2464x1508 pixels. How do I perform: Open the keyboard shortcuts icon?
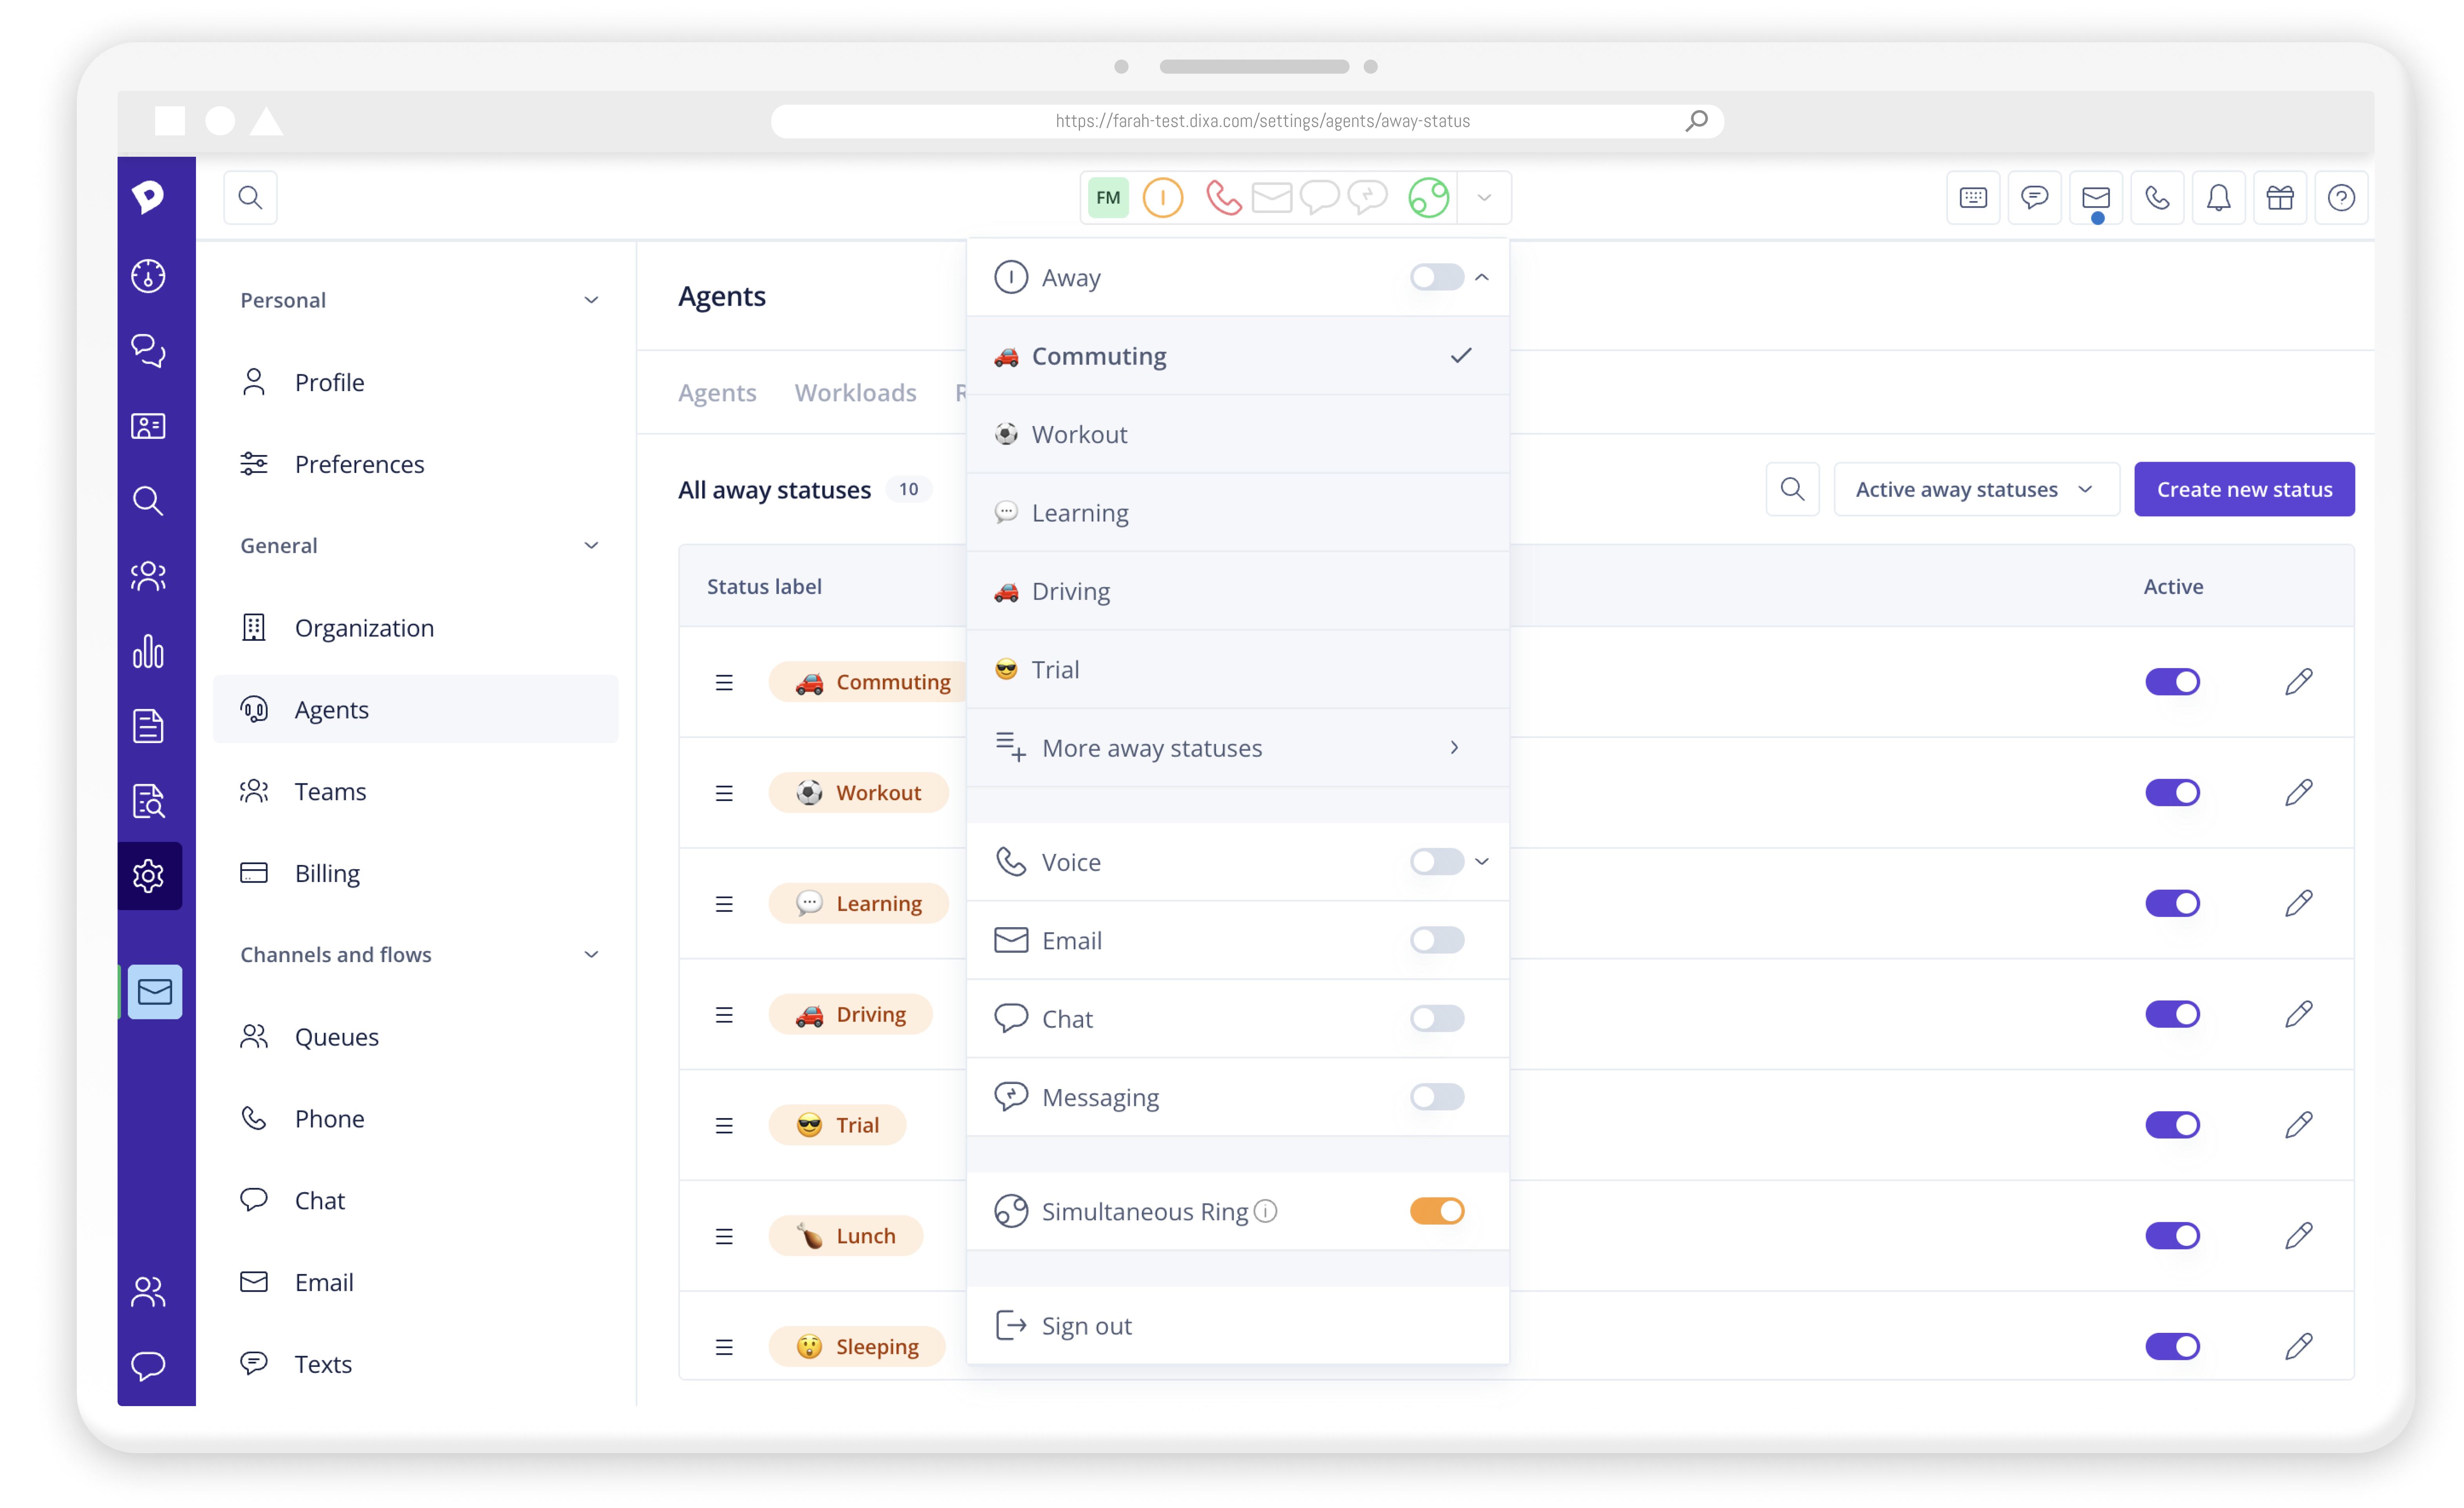coord(1973,198)
